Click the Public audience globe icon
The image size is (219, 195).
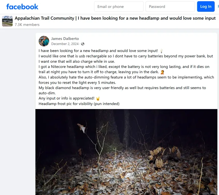click(x=83, y=44)
